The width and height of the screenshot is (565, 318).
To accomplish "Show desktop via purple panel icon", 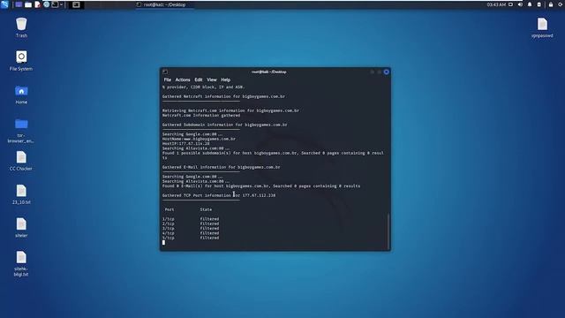I will click(x=19, y=4).
